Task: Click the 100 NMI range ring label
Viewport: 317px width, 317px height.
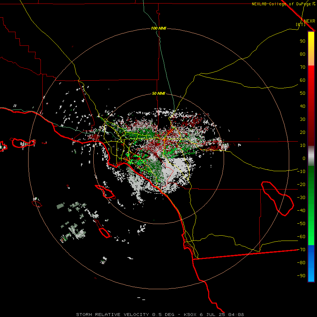Action: (158, 28)
